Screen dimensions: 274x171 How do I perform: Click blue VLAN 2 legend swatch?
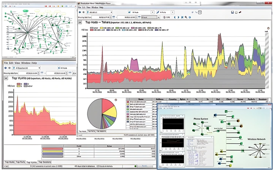tap(26, 84)
